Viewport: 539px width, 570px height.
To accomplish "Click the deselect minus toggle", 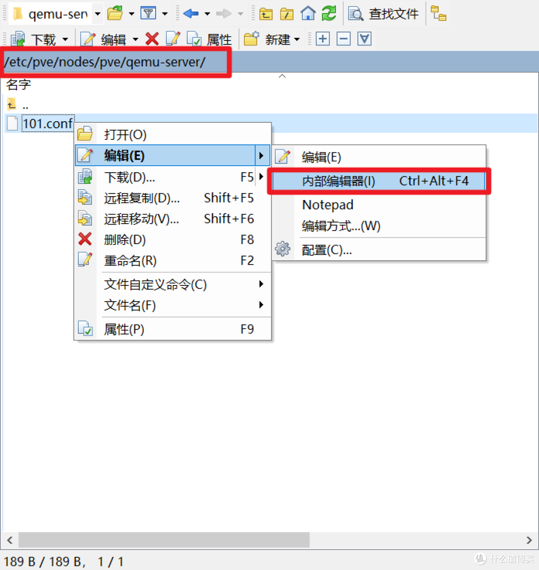I will (343, 38).
